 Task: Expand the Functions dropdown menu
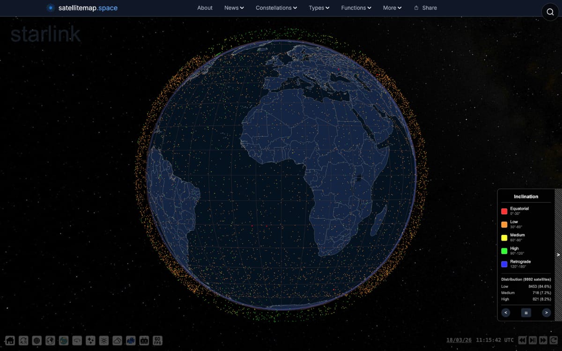356,8
